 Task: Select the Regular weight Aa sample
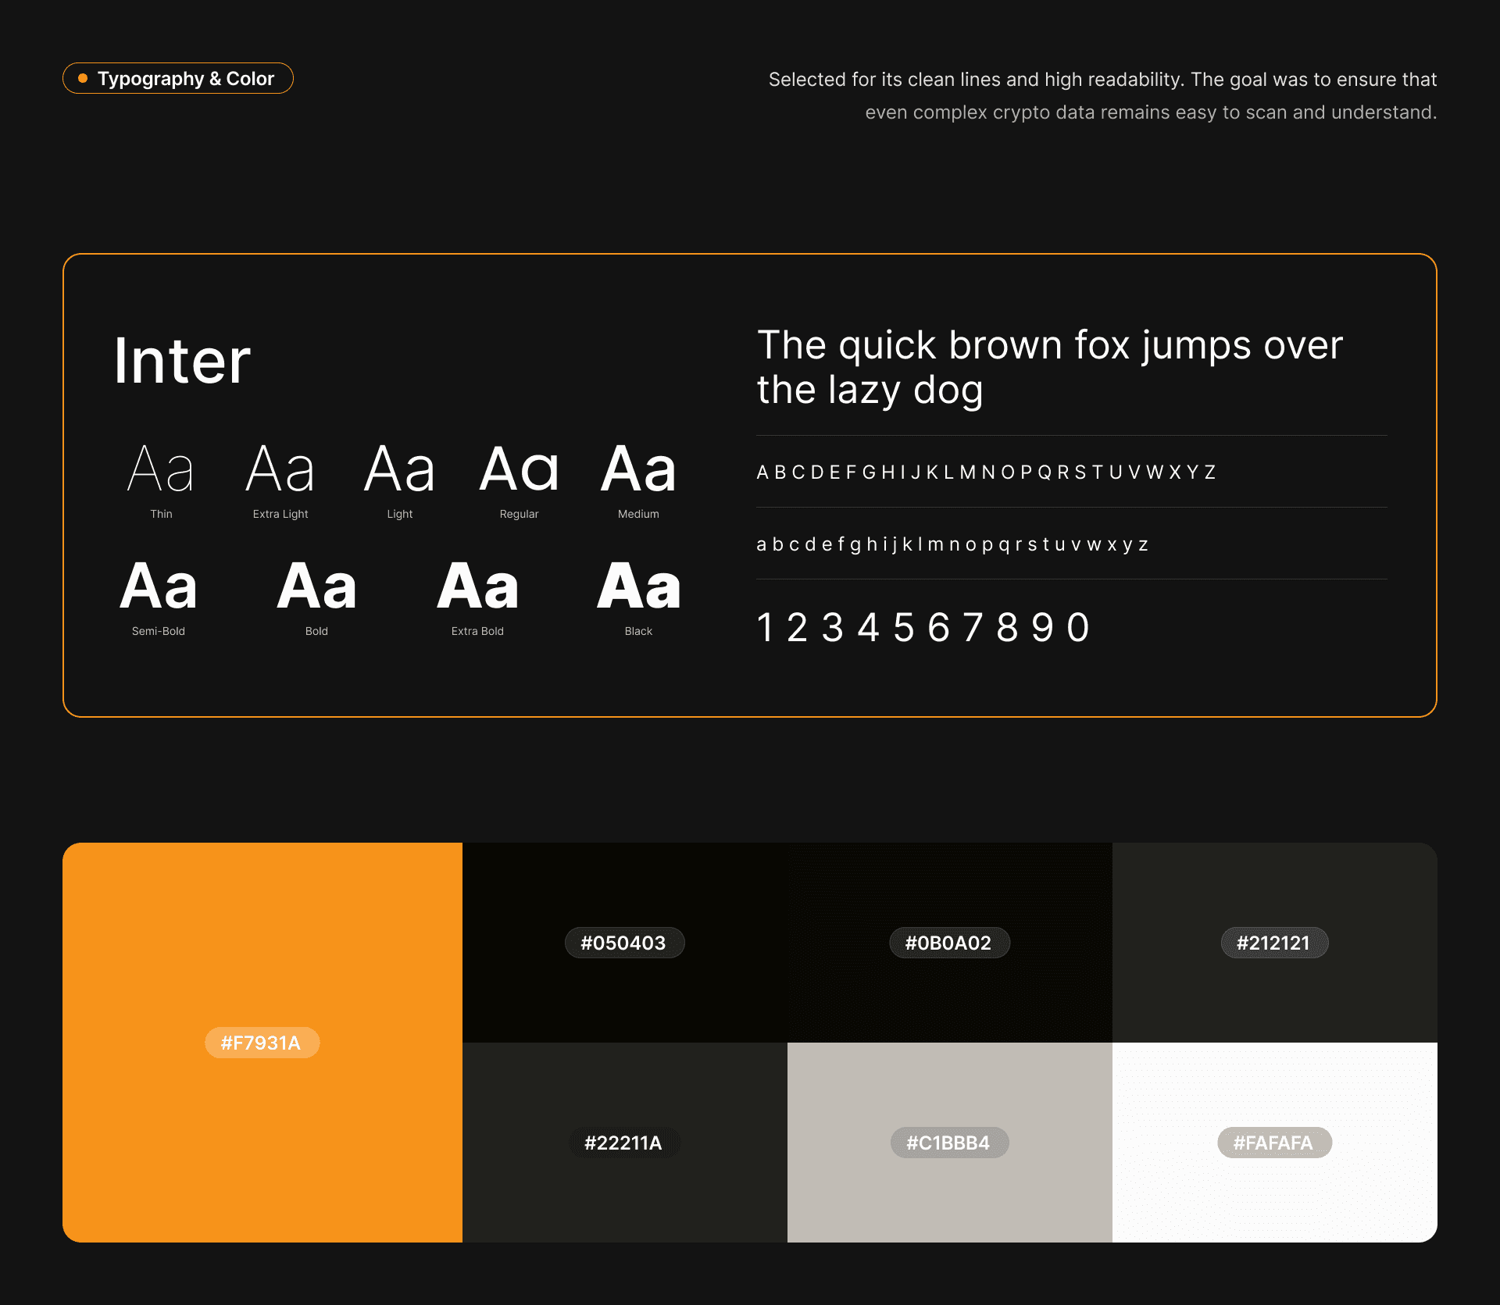click(x=519, y=469)
